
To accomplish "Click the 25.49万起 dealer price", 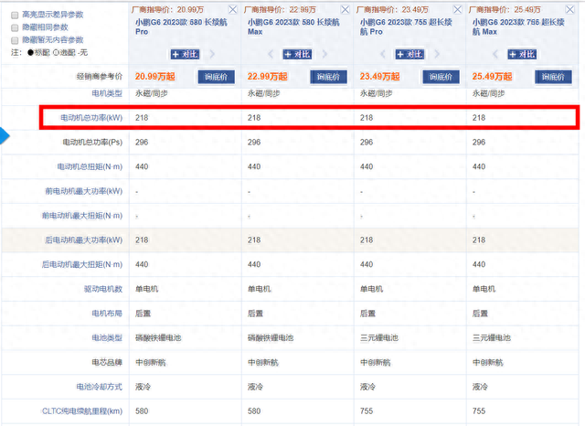I will pyautogui.click(x=492, y=77).
